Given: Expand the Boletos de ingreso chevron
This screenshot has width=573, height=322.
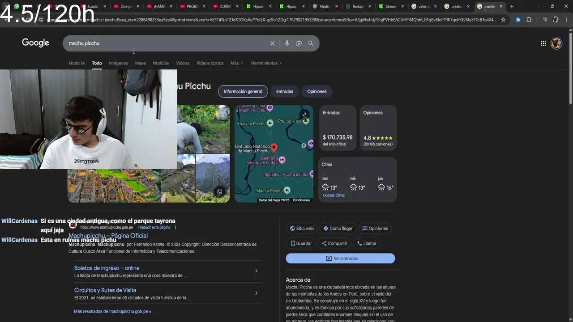Looking at the screenshot, I should pos(256,271).
